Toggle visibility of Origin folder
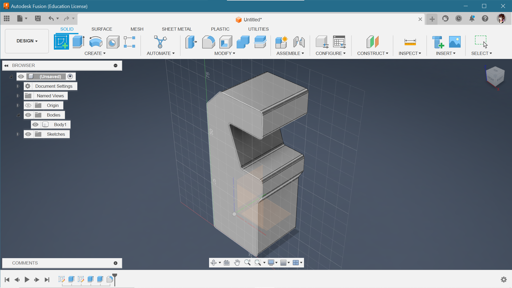512x288 pixels. point(28,105)
